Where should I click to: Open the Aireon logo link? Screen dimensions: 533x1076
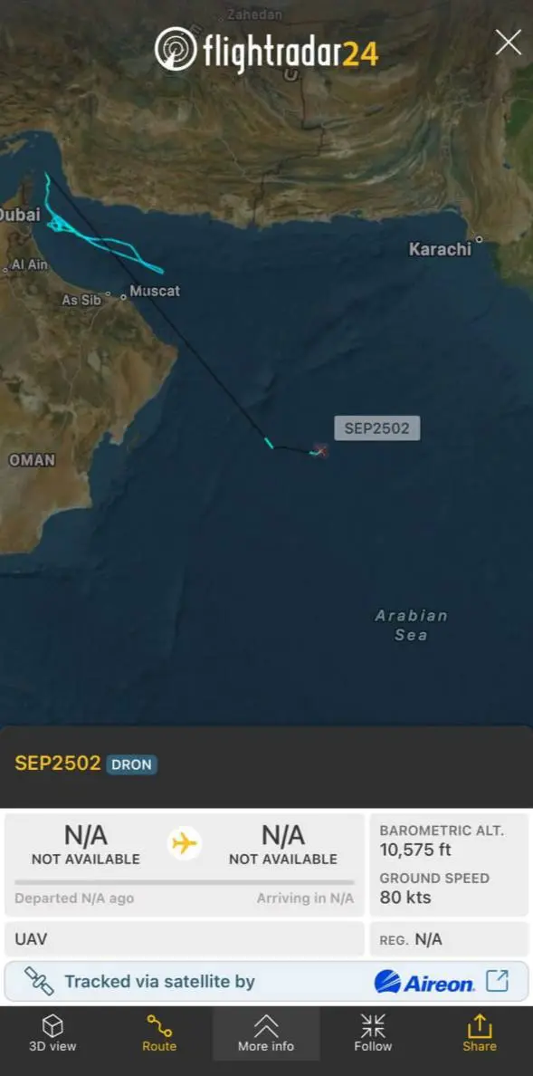click(424, 982)
